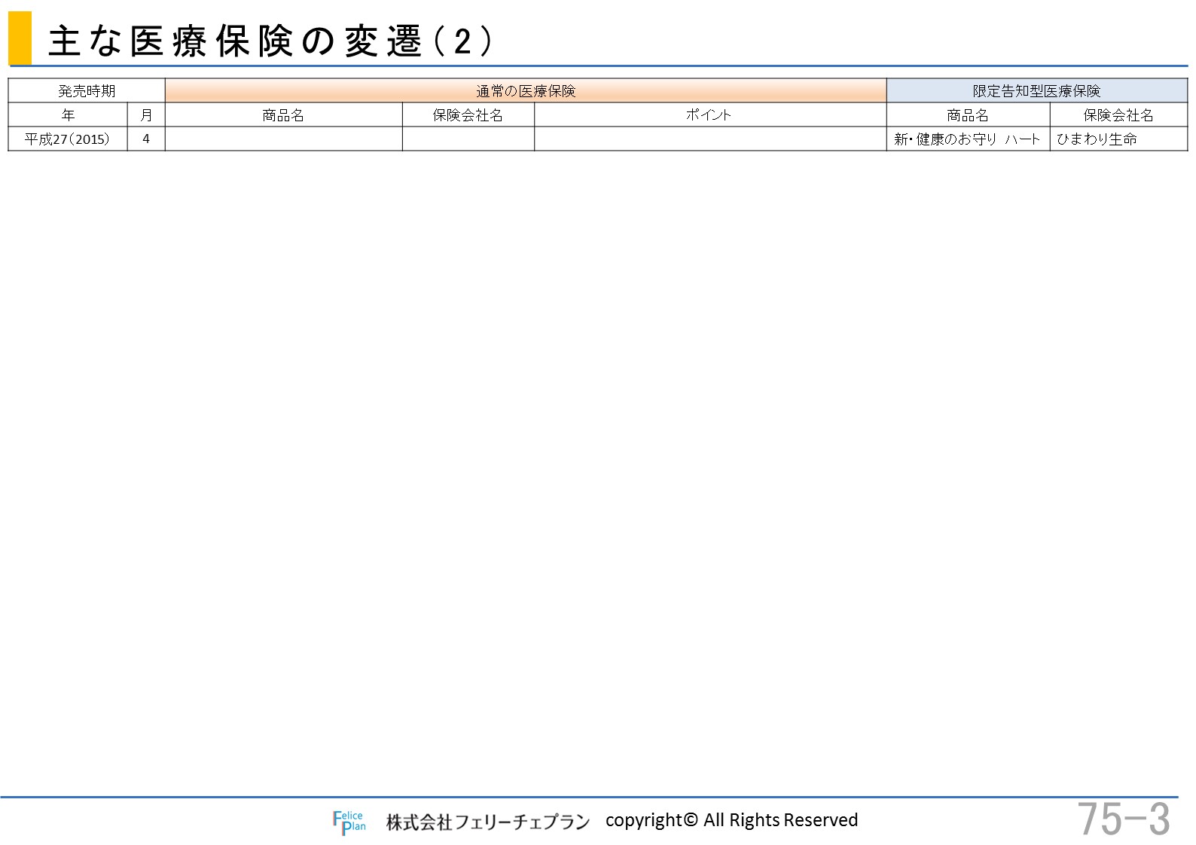Select the month cell showing 4

coord(146,139)
